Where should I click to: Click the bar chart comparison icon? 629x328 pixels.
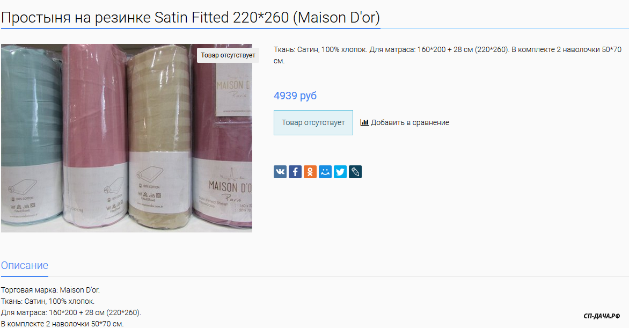click(364, 122)
